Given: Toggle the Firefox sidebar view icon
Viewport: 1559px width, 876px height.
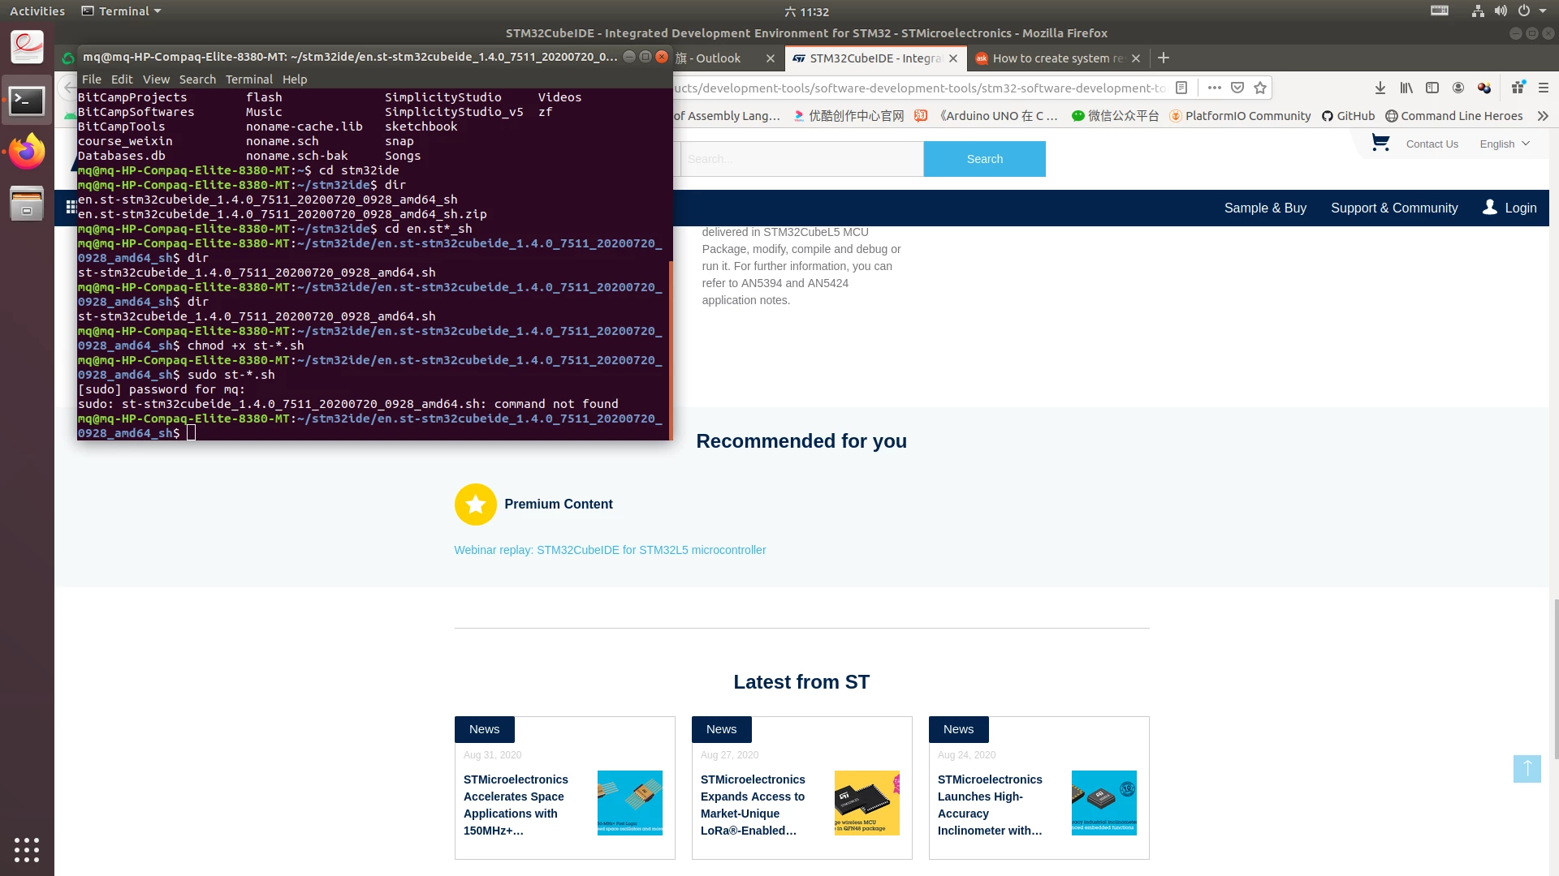Looking at the screenshot, I should (x=1432, y=88).
